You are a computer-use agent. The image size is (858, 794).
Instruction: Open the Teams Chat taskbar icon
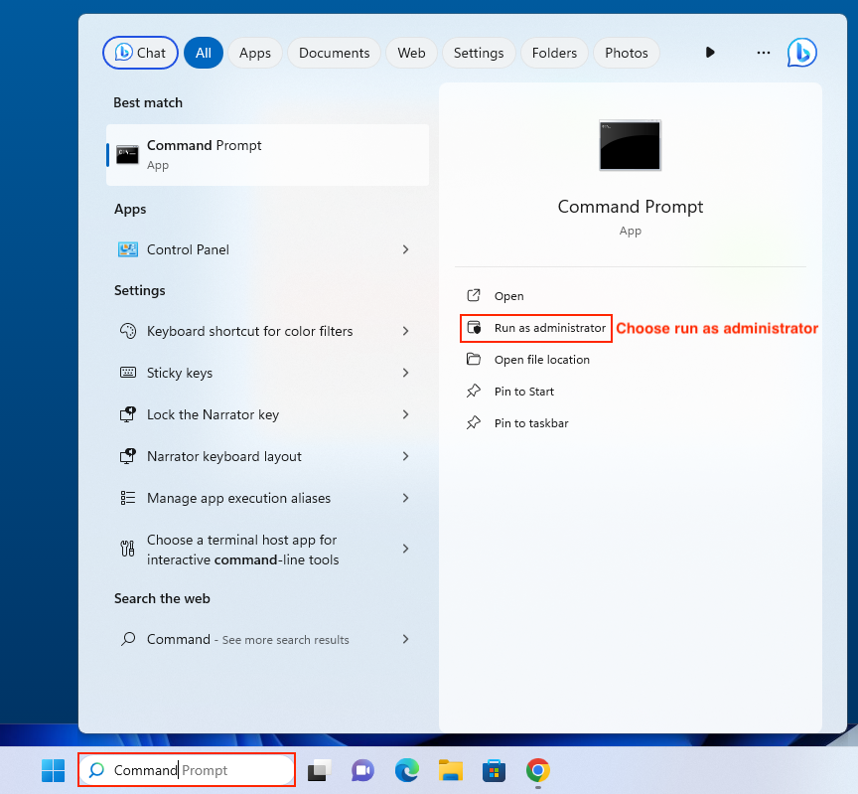click(x=362, y=770)
